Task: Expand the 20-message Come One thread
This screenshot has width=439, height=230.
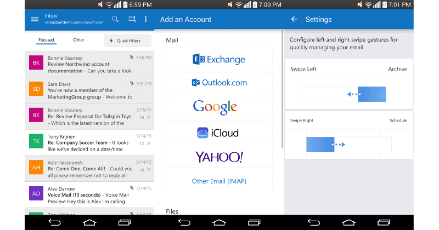Action: pos(145,170)
